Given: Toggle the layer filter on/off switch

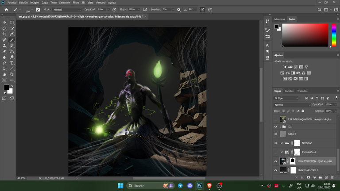Looking at the screenshot, I should 336,98.
